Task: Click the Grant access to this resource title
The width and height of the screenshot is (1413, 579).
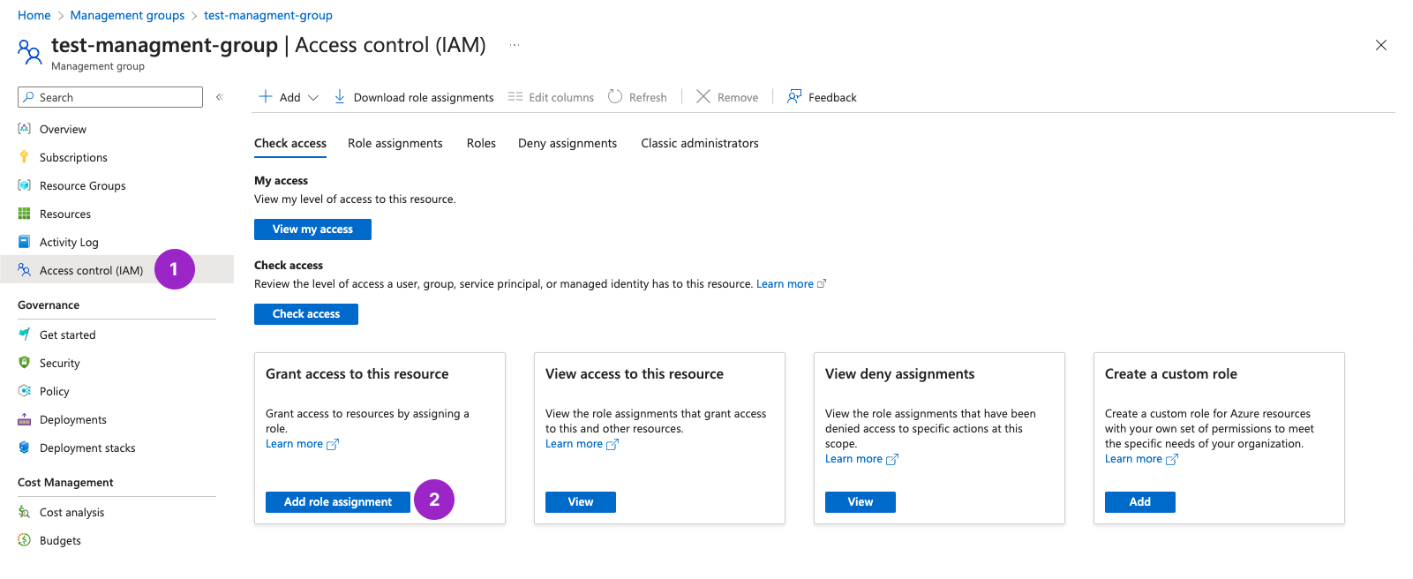Action: pos(357,374)
